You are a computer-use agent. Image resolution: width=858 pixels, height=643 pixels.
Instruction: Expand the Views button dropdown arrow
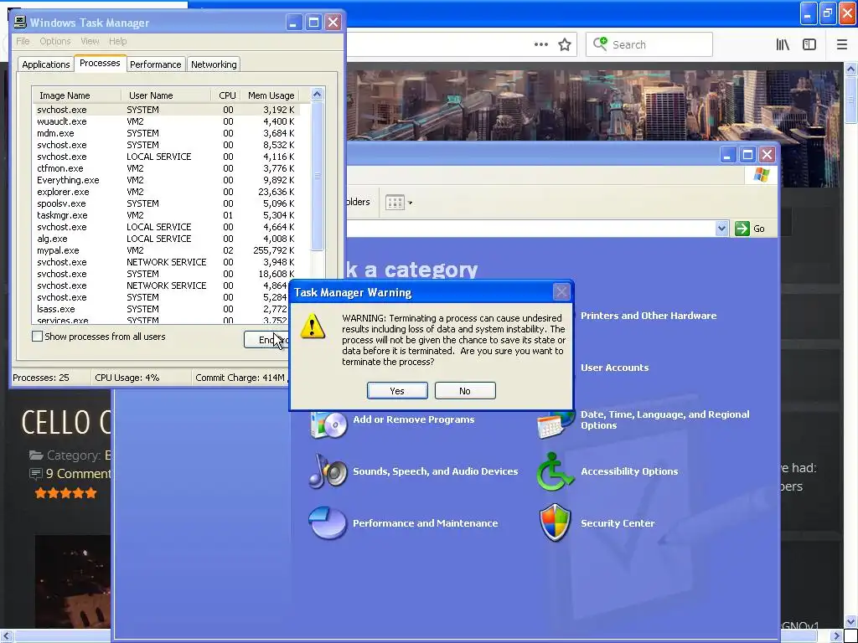410,203
